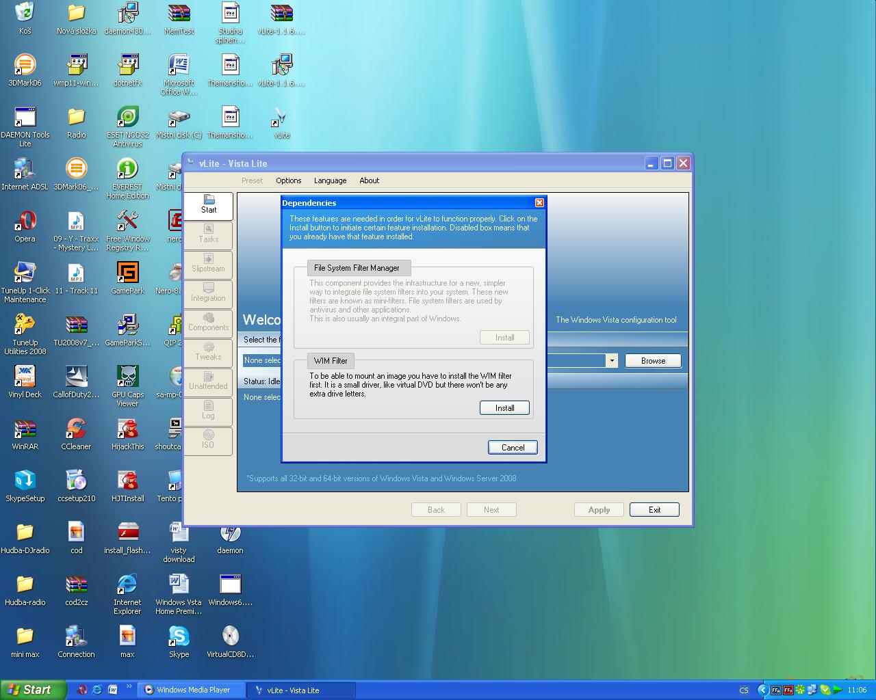Screen dimensions: 876x700
Task: Select the Nová složka folder icon
Action: coord(77,18)
